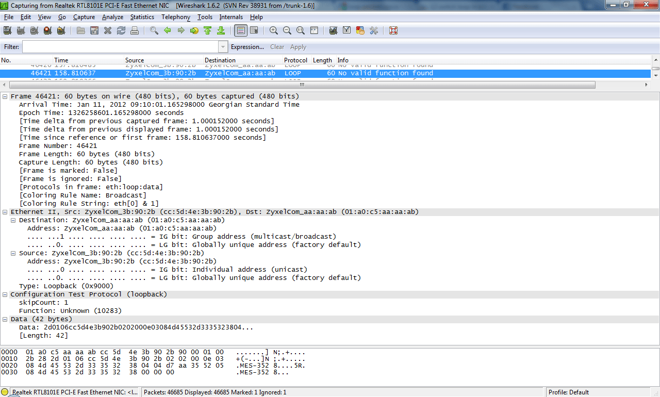Toggle auto scroll during live capture
This screenshot has height=397, width=660.
[x=254, y=31]
